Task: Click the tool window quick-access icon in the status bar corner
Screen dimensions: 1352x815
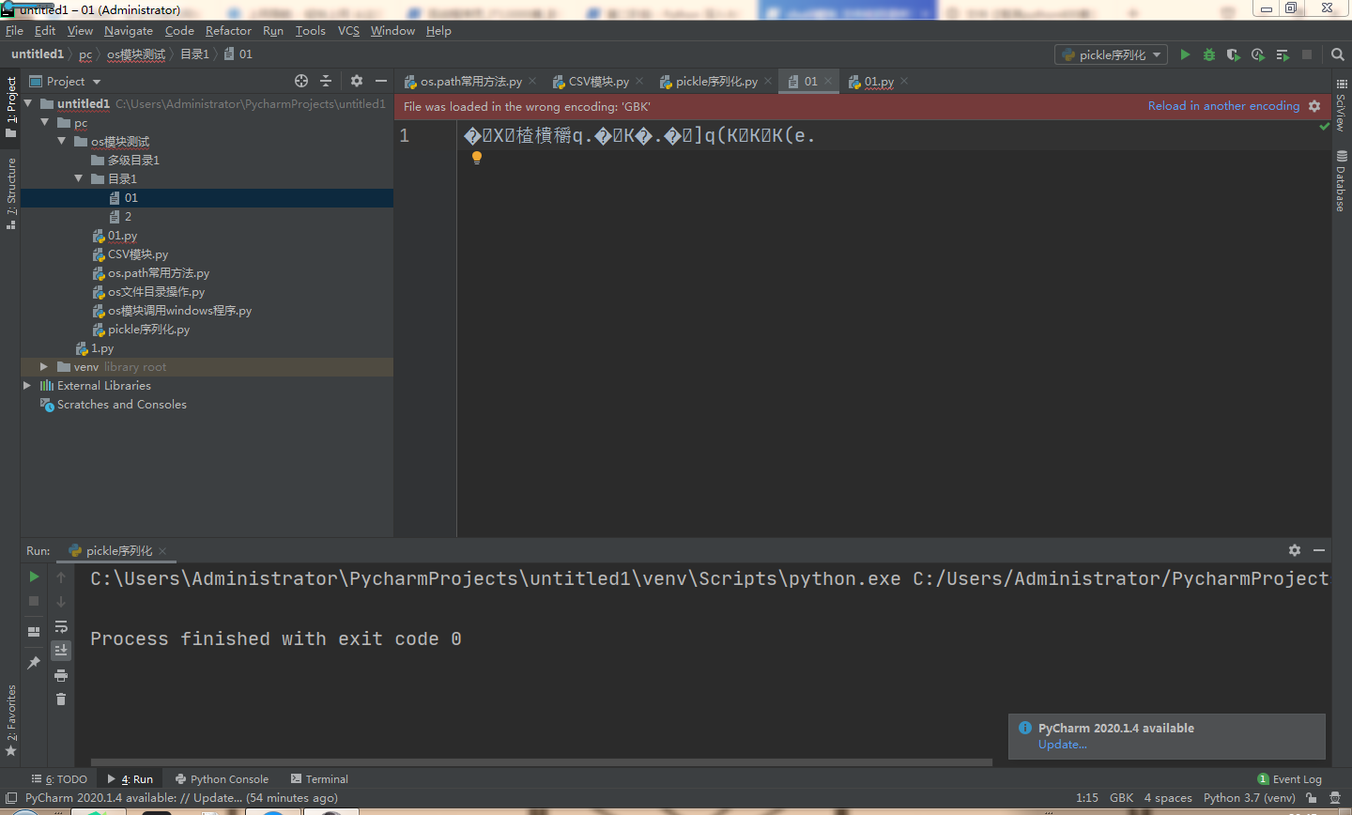Action: point(11,798)
